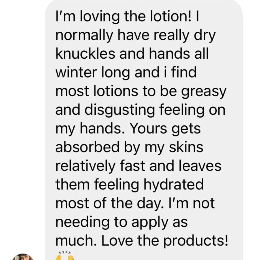Click the word "knuckles" in the message
Viewport: 260px width, 260px height.
(85, 54)
